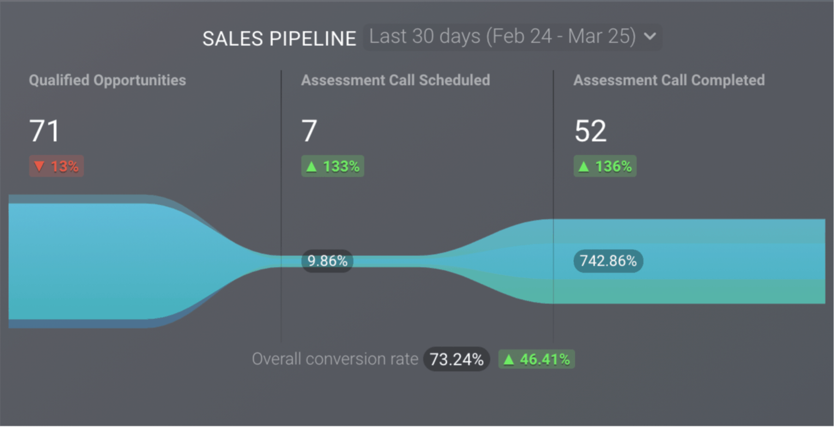Image resolution: width=834 pixels, height=427 pixels.
Task: Open the Last 30 days date range dropdown
Action: point(513,37)
